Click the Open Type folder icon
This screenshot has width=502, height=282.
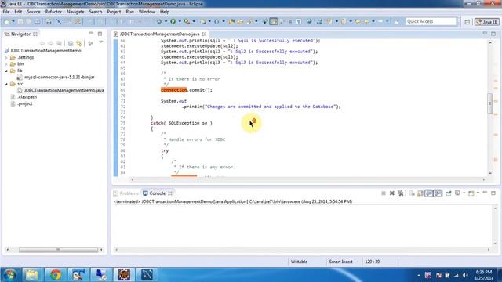(x=232, y=21)
